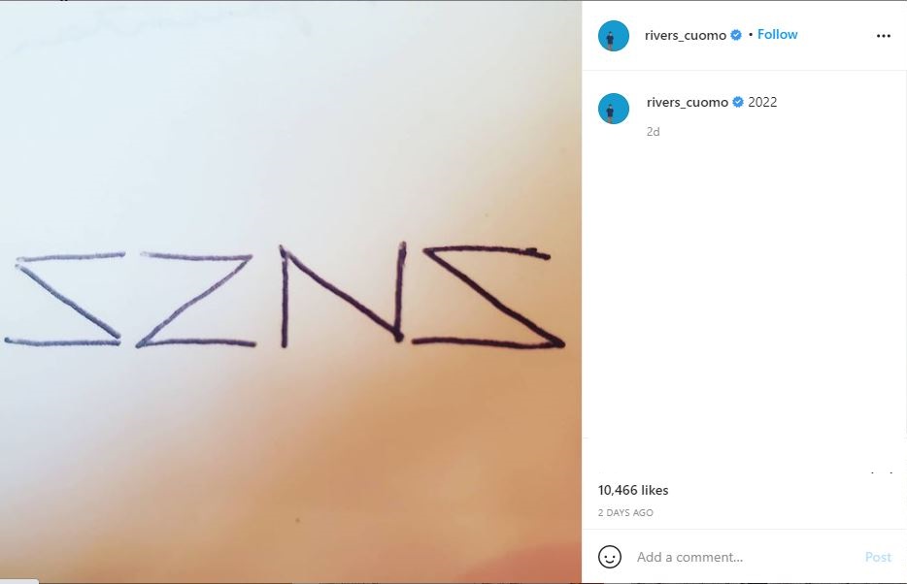Open rivers_cuomo profile from header username
Viewport: 907px width, 584px height.
tap(686, 35)
